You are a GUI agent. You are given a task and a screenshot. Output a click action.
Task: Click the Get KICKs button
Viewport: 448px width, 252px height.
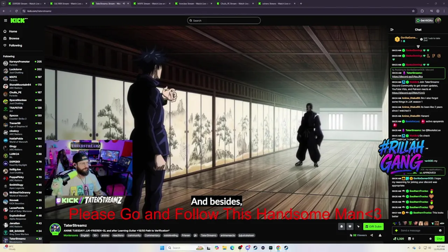[424, 21]
